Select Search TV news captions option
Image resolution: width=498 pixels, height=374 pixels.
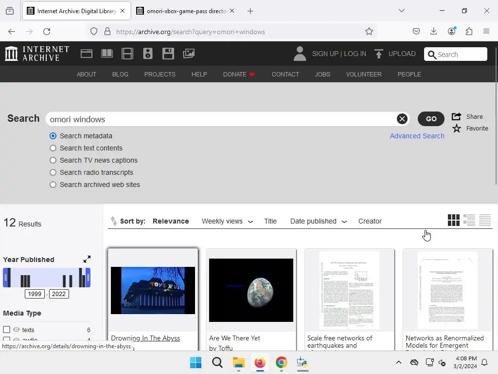pyautogui.click(x=53, y=160)
